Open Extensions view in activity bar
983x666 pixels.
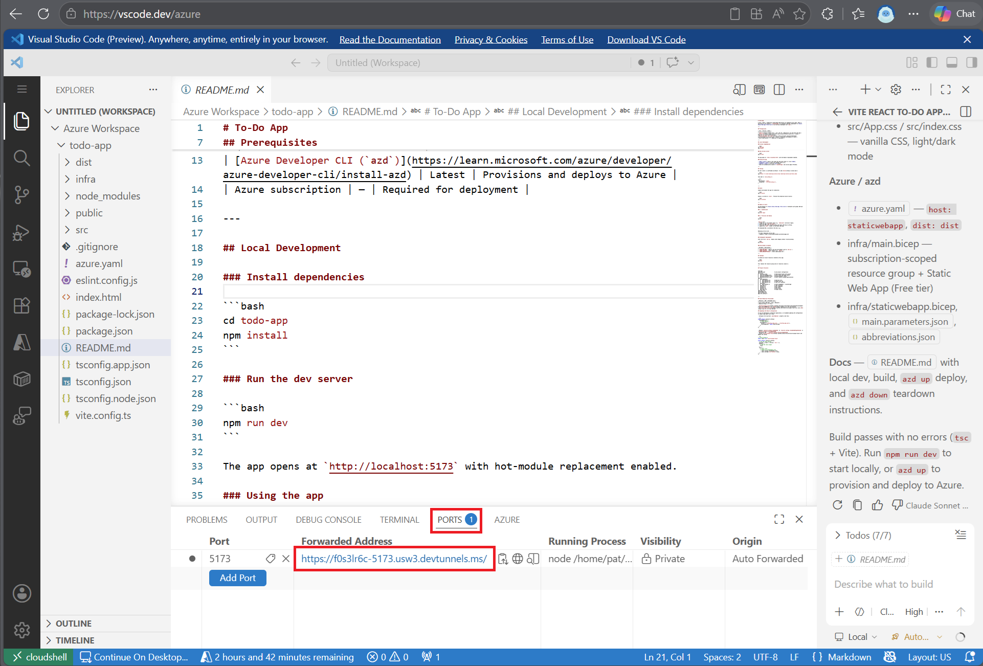tap(21, 305)
